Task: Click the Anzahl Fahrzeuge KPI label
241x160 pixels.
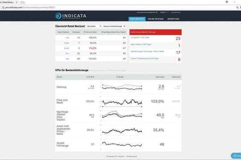Action: click(62, 144)
